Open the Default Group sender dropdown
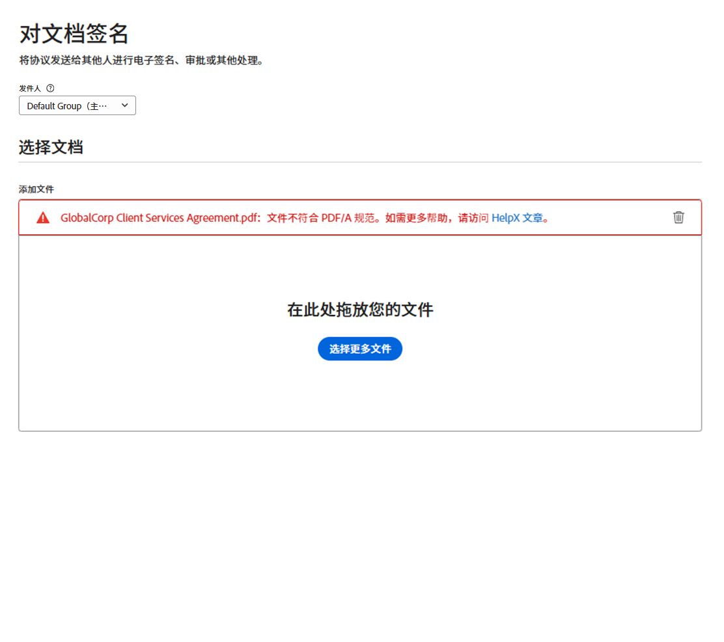The width and height of the screenshot is (724, 642). [x=77, y=105]
